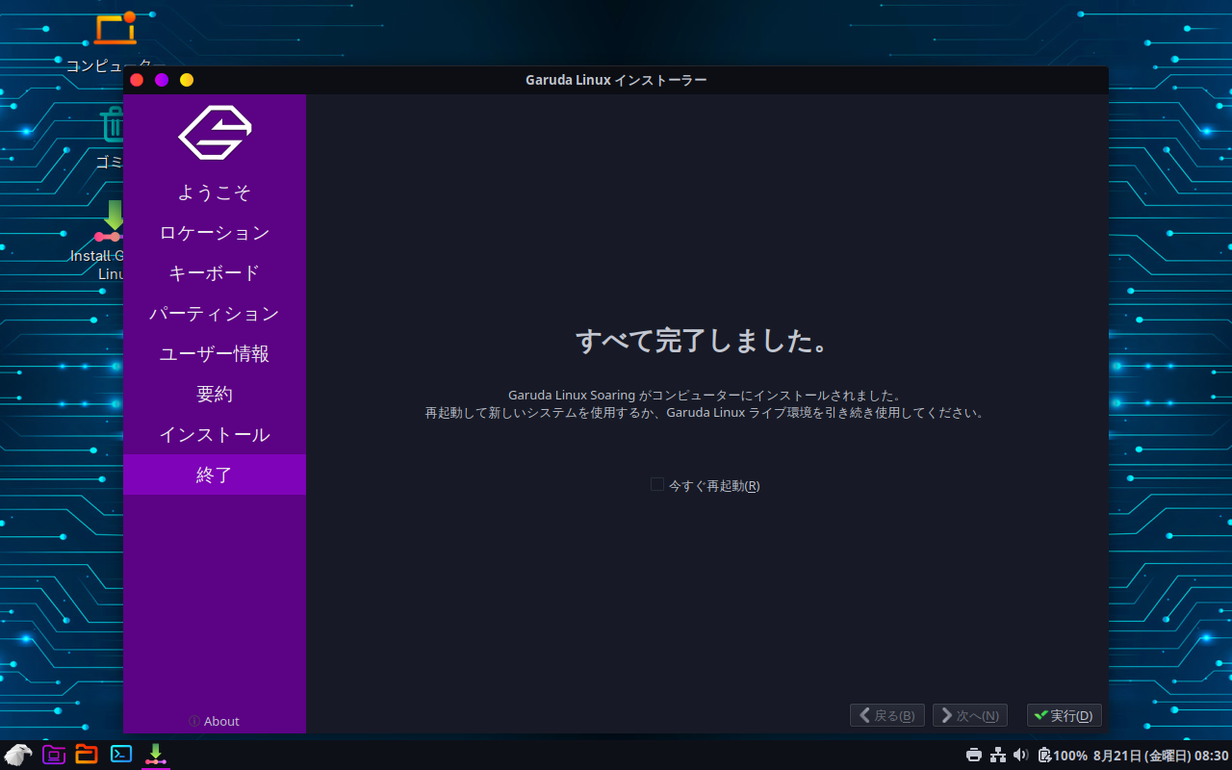Open the orange file manager taskbar icon
Screen dimensions: 1232x770
87,755
